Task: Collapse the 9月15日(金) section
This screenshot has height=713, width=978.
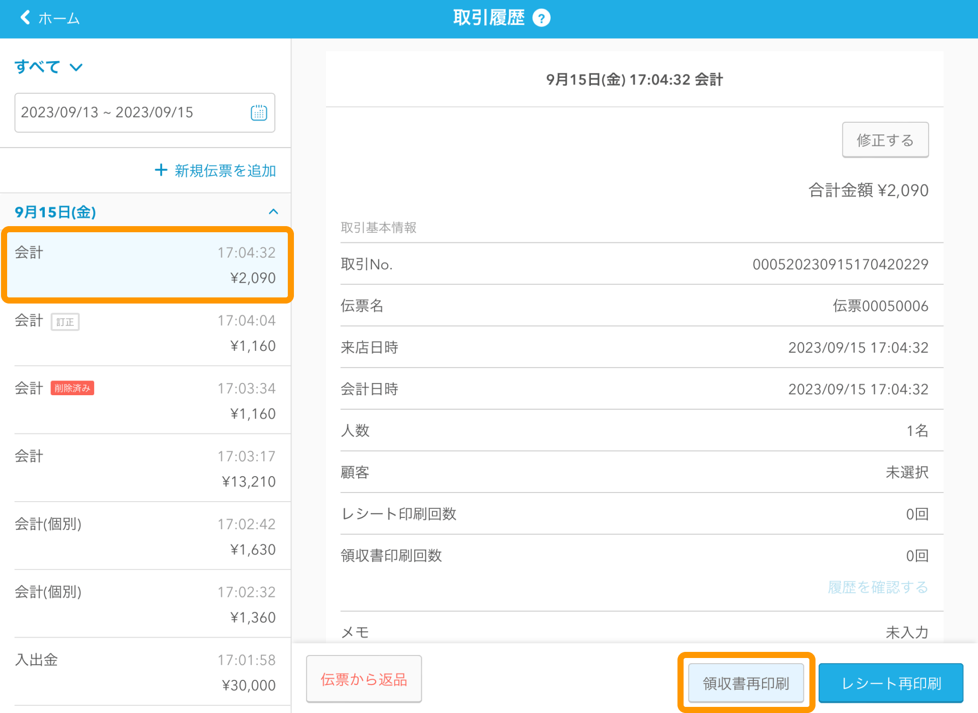Action: (x=273, y=212)
